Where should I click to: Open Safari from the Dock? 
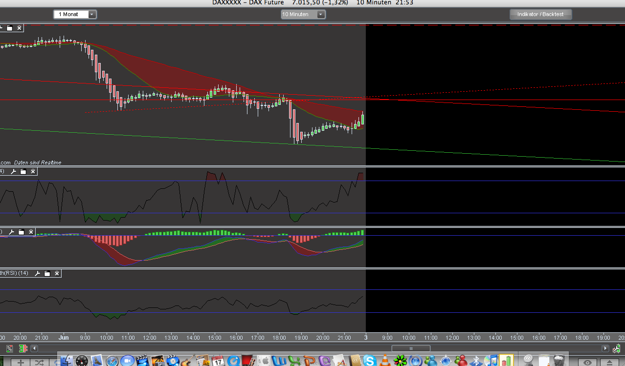pyautogui.click(x=112, y=361)
